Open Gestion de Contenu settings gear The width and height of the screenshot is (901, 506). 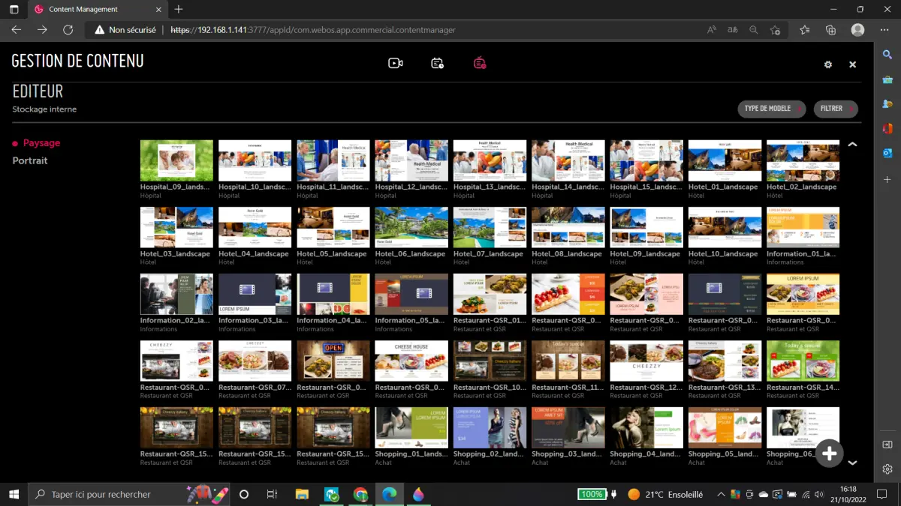click(x=827, y=64)
